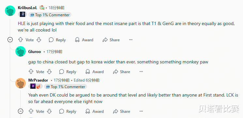Screen dimensions: 243x118
Task: Open MrPraedor username link
Action: [x=38, y=80]
